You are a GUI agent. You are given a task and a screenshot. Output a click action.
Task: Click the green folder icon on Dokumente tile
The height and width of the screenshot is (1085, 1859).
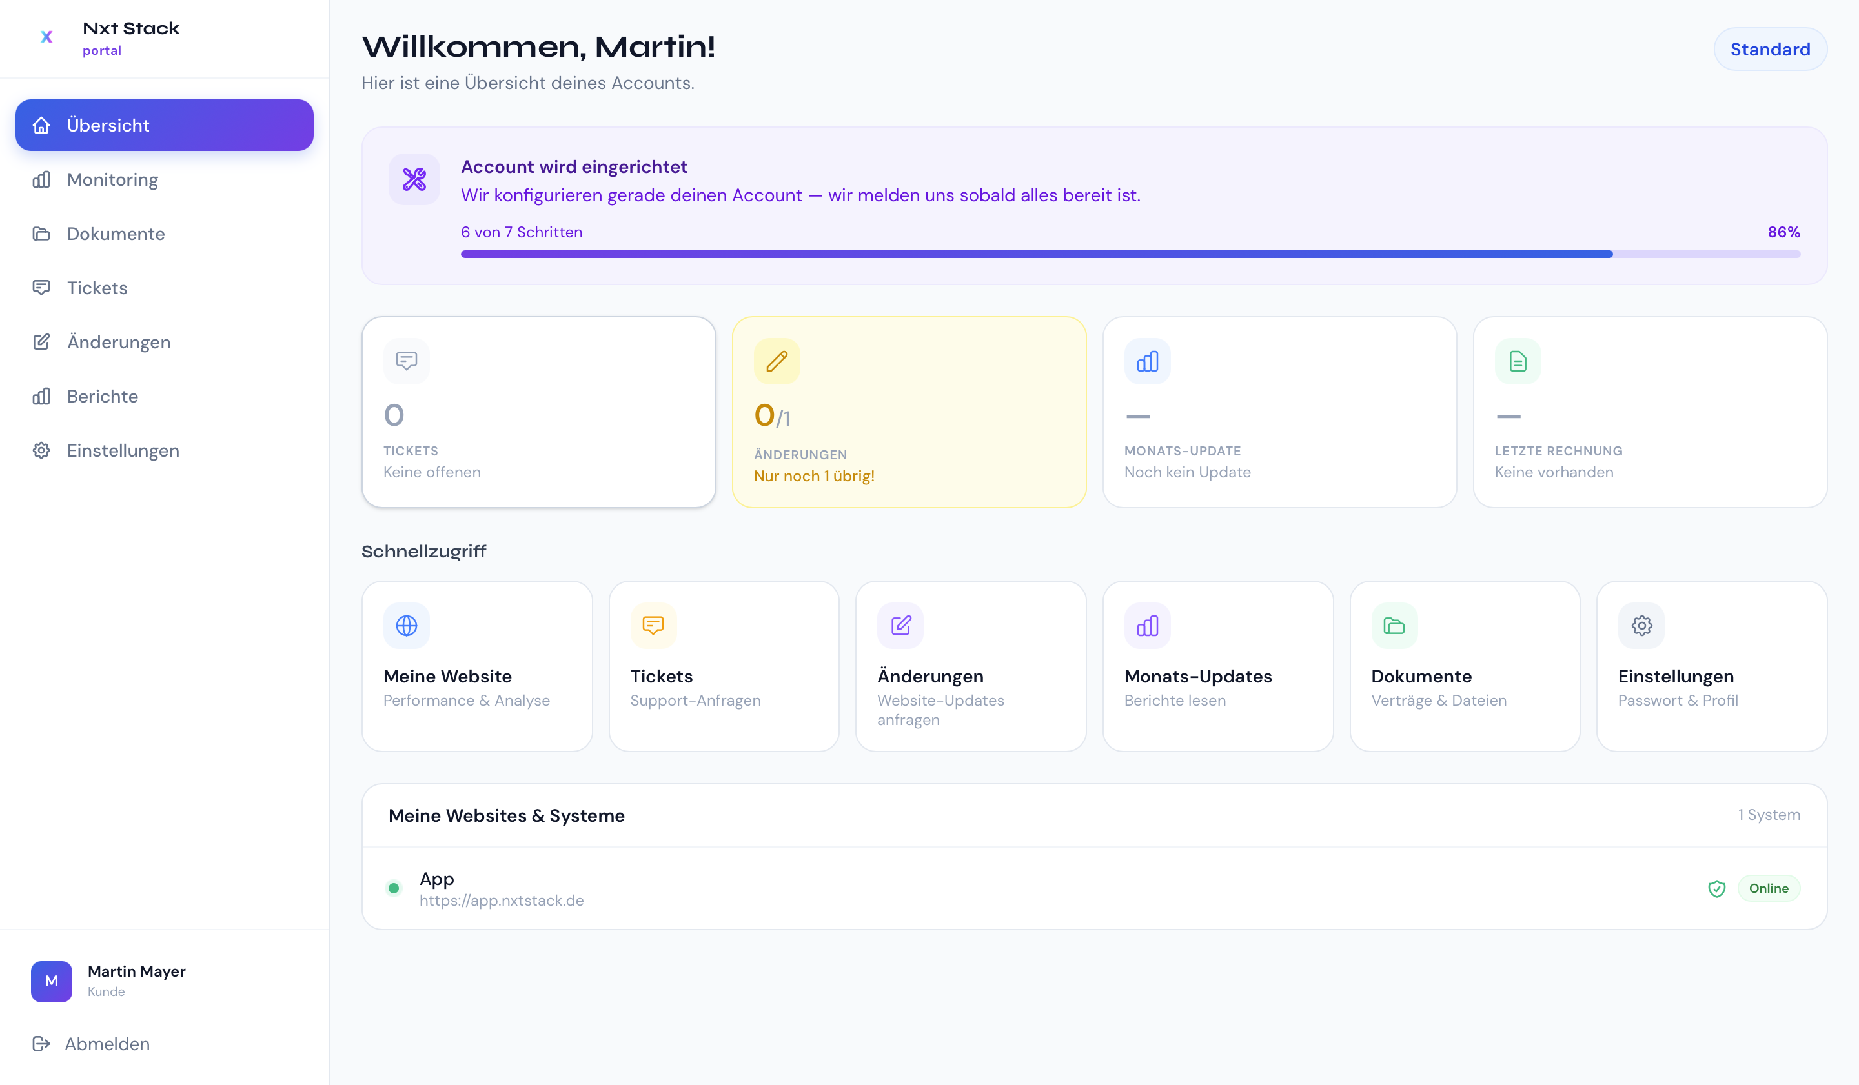coord(1394,626)
